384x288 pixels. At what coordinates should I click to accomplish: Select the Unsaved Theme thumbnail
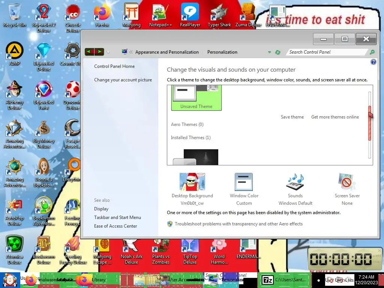196,98
